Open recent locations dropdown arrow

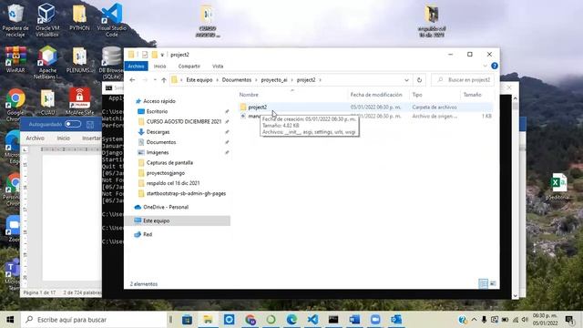pos(155,80)
